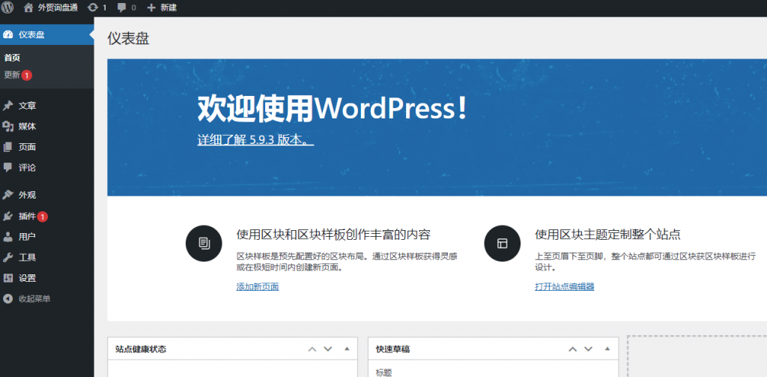The image size is (767, 377).
Task: Click the 仪表盘 page title
Action: [128, 39]
